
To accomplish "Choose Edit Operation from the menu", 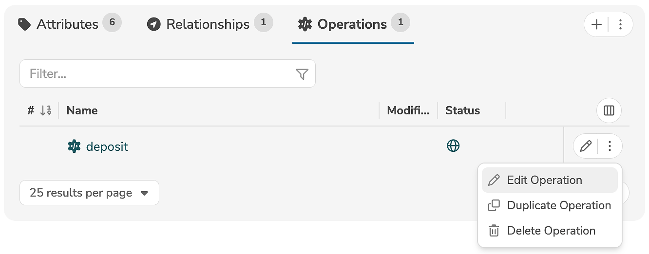I will 544,180.
